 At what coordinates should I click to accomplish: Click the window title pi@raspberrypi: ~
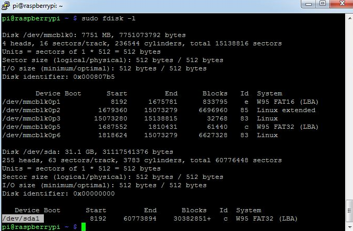(38, 6)
